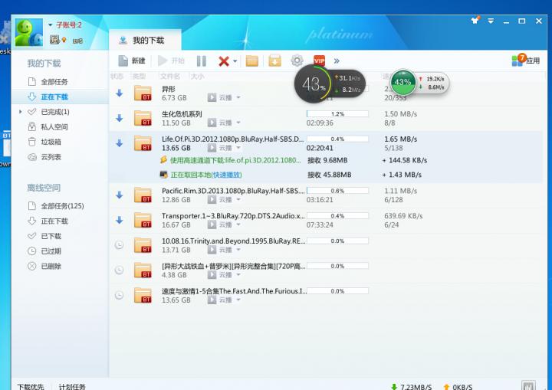The image size is (552, 390).
Task: Click the dark 43% circular speed widget
Action: (x=313, y=84)
